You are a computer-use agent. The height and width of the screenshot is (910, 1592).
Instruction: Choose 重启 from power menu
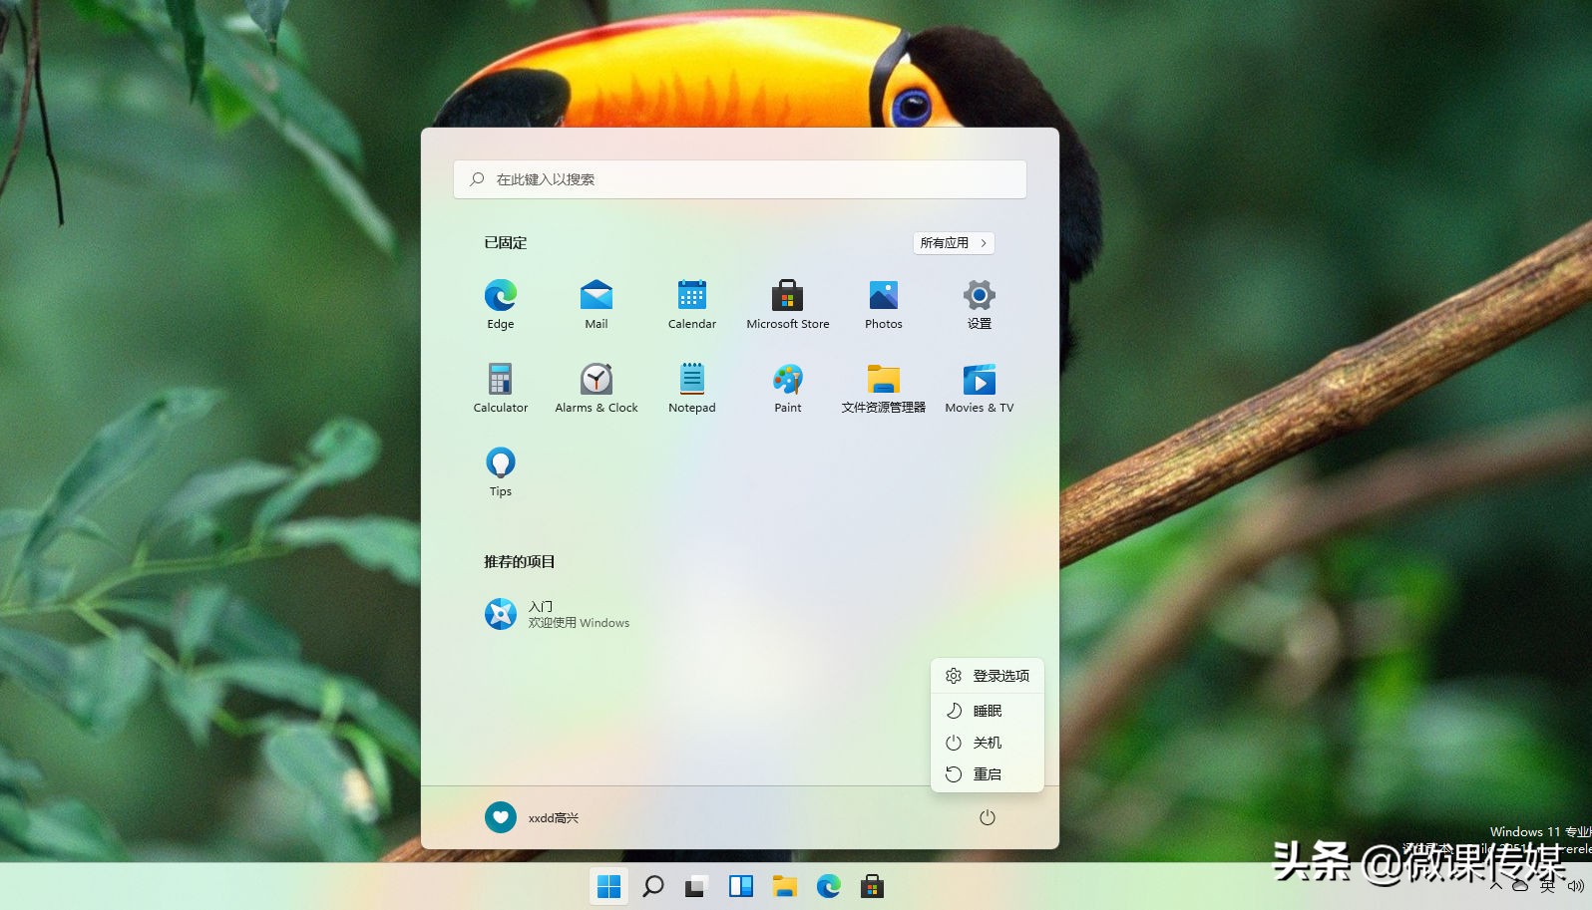(988, 774)
